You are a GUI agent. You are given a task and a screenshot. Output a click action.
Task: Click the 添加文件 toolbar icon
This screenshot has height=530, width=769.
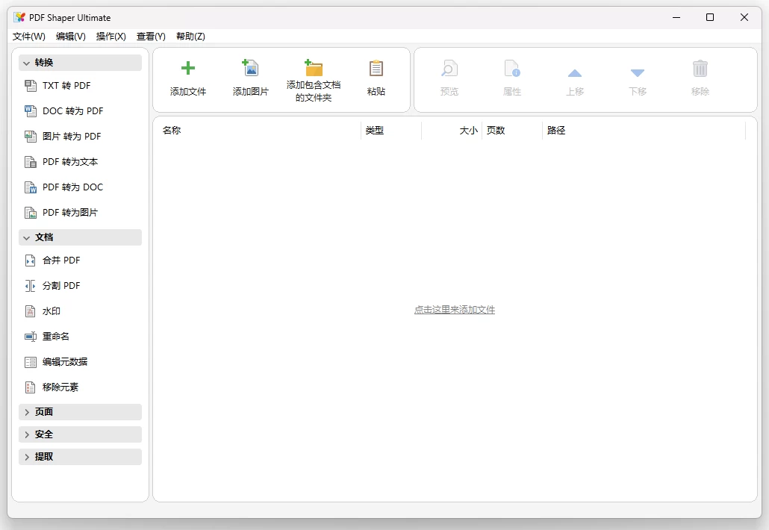tap(187, 78)
